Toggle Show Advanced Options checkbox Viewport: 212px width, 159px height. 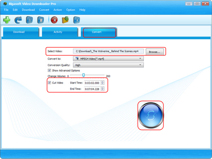pyautogui.click(x=49, y=71)
